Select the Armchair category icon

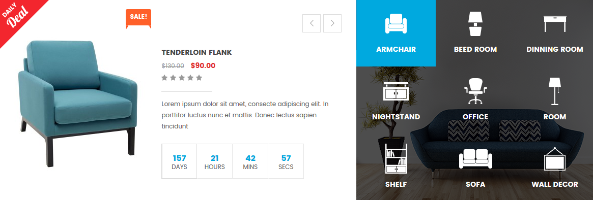click(x=396, y=24)
